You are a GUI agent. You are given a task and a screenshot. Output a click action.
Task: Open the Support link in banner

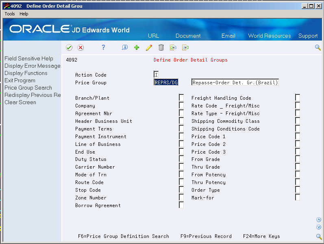point(308,36)
